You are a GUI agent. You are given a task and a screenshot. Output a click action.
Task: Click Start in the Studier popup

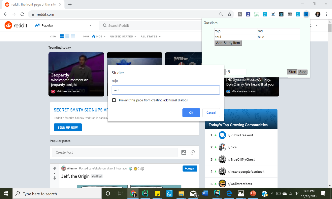[292, 72]
